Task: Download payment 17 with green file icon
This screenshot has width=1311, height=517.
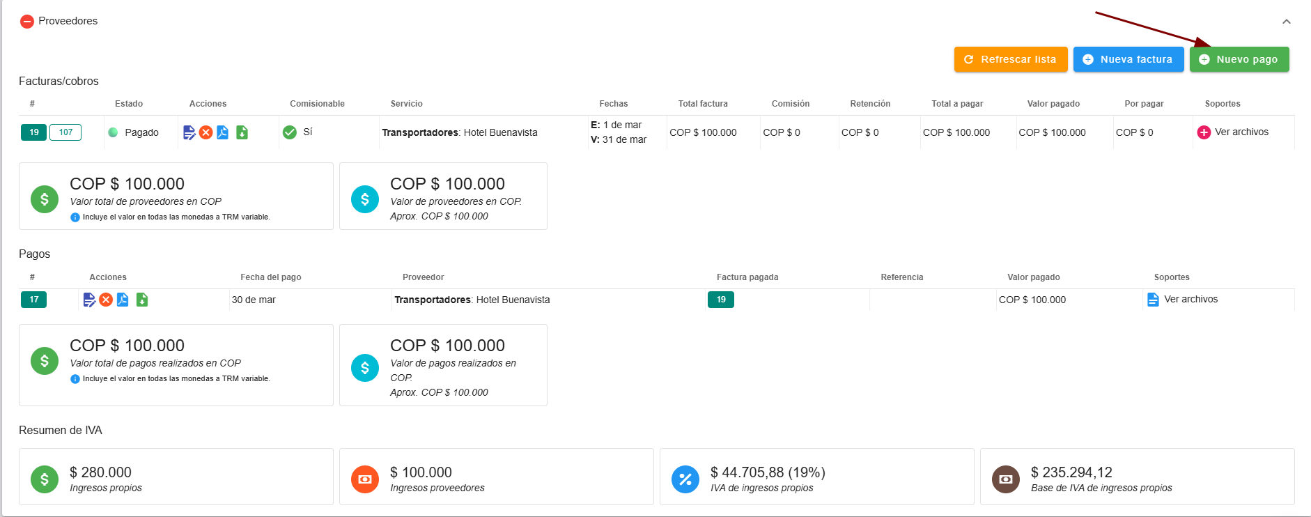Action: tap(142, 300)
